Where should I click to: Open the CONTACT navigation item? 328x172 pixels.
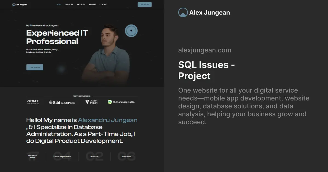click(103, 4)
